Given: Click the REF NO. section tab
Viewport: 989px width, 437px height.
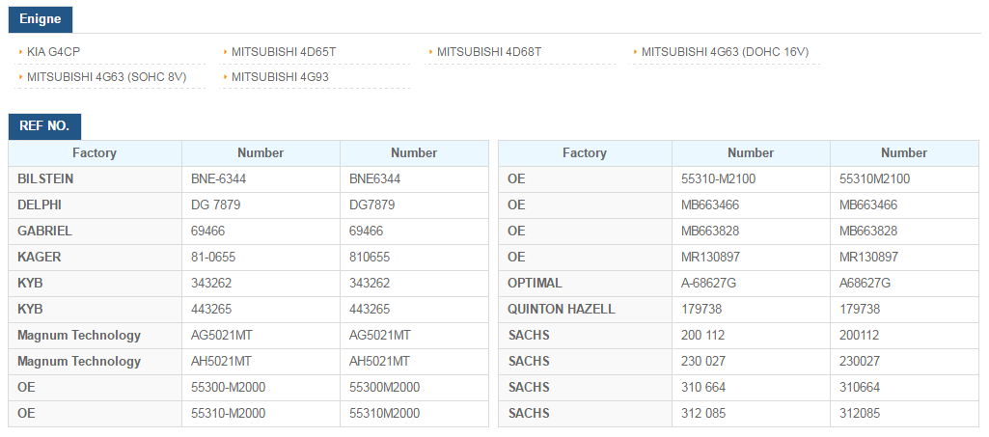Looking at the screenshot, I should (44, 126).
